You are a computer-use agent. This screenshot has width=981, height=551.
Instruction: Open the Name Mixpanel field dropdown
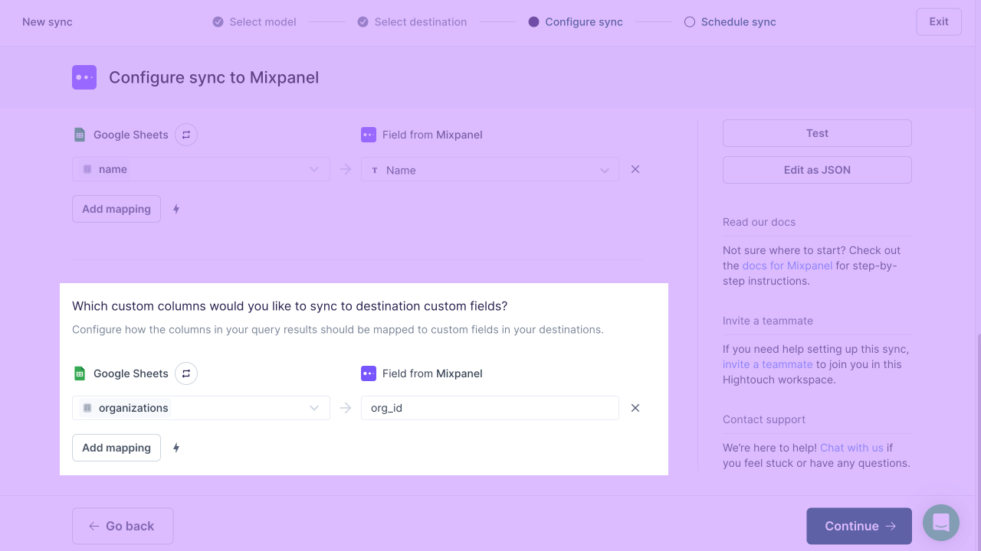(490, 169)
